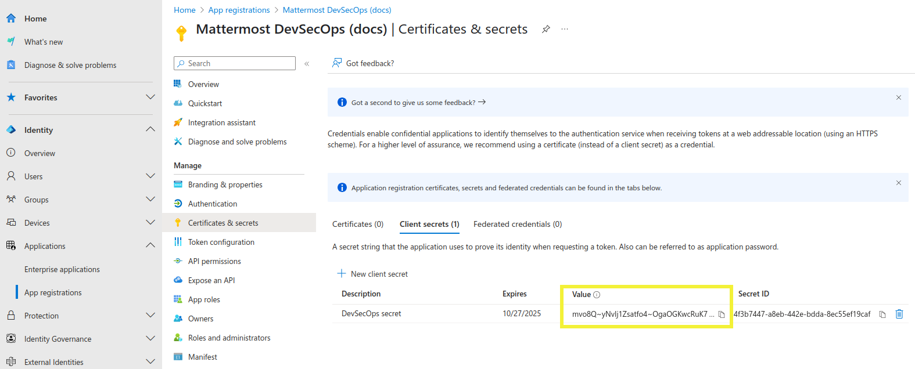Switch to the Certificates (0) tab
This screenshot has width=915, height=369.
[358, 224]
